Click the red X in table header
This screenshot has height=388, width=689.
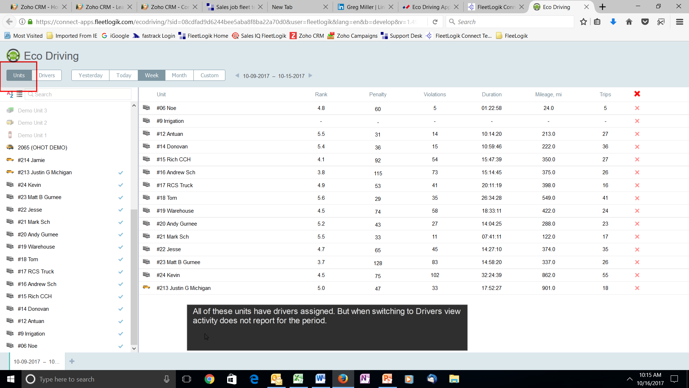pyautogui.click(x=637, y=94)
